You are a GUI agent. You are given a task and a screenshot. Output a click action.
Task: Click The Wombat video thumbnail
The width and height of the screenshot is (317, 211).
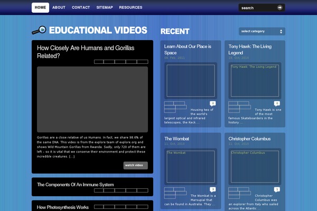tap(191, 167)
